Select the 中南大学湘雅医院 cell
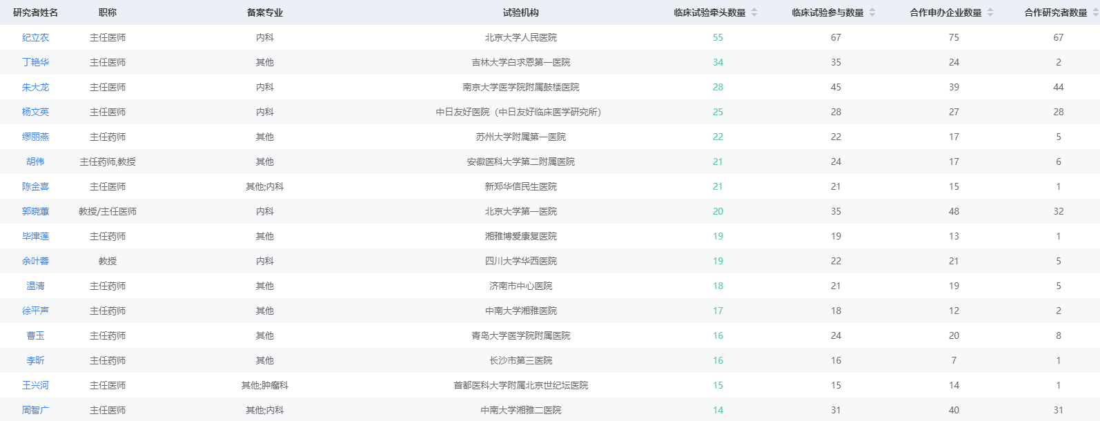 coord(521,311)
